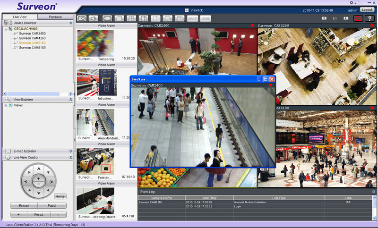Switch to full screen layout
This screenshot has height=228, width=378.
pyautogui.click(x=107, y=18)
